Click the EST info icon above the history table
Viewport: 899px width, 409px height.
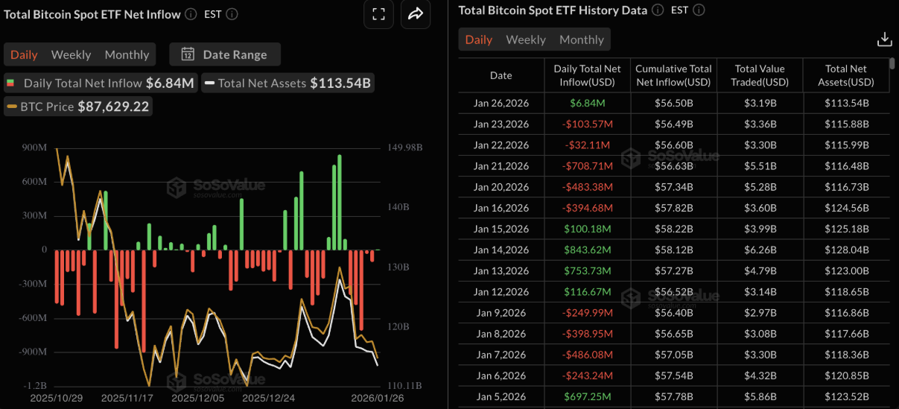click(x=698, y=10)
